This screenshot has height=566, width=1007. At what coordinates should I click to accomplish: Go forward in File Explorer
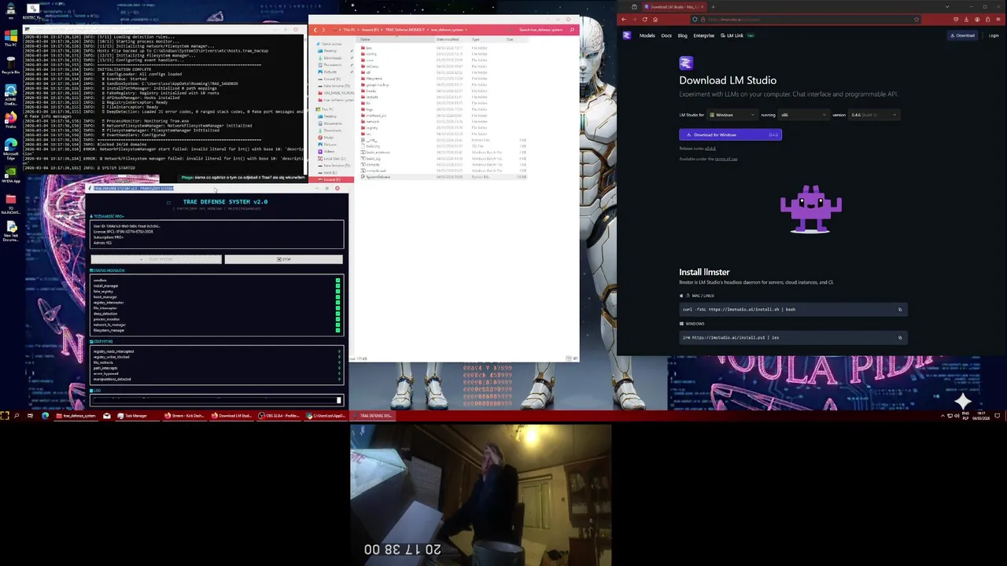click(x=323, y=30)
